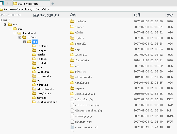Click the attachments folder icon in file list
The height and width of the screenshot is (134, 177).
tap(72, 77)
